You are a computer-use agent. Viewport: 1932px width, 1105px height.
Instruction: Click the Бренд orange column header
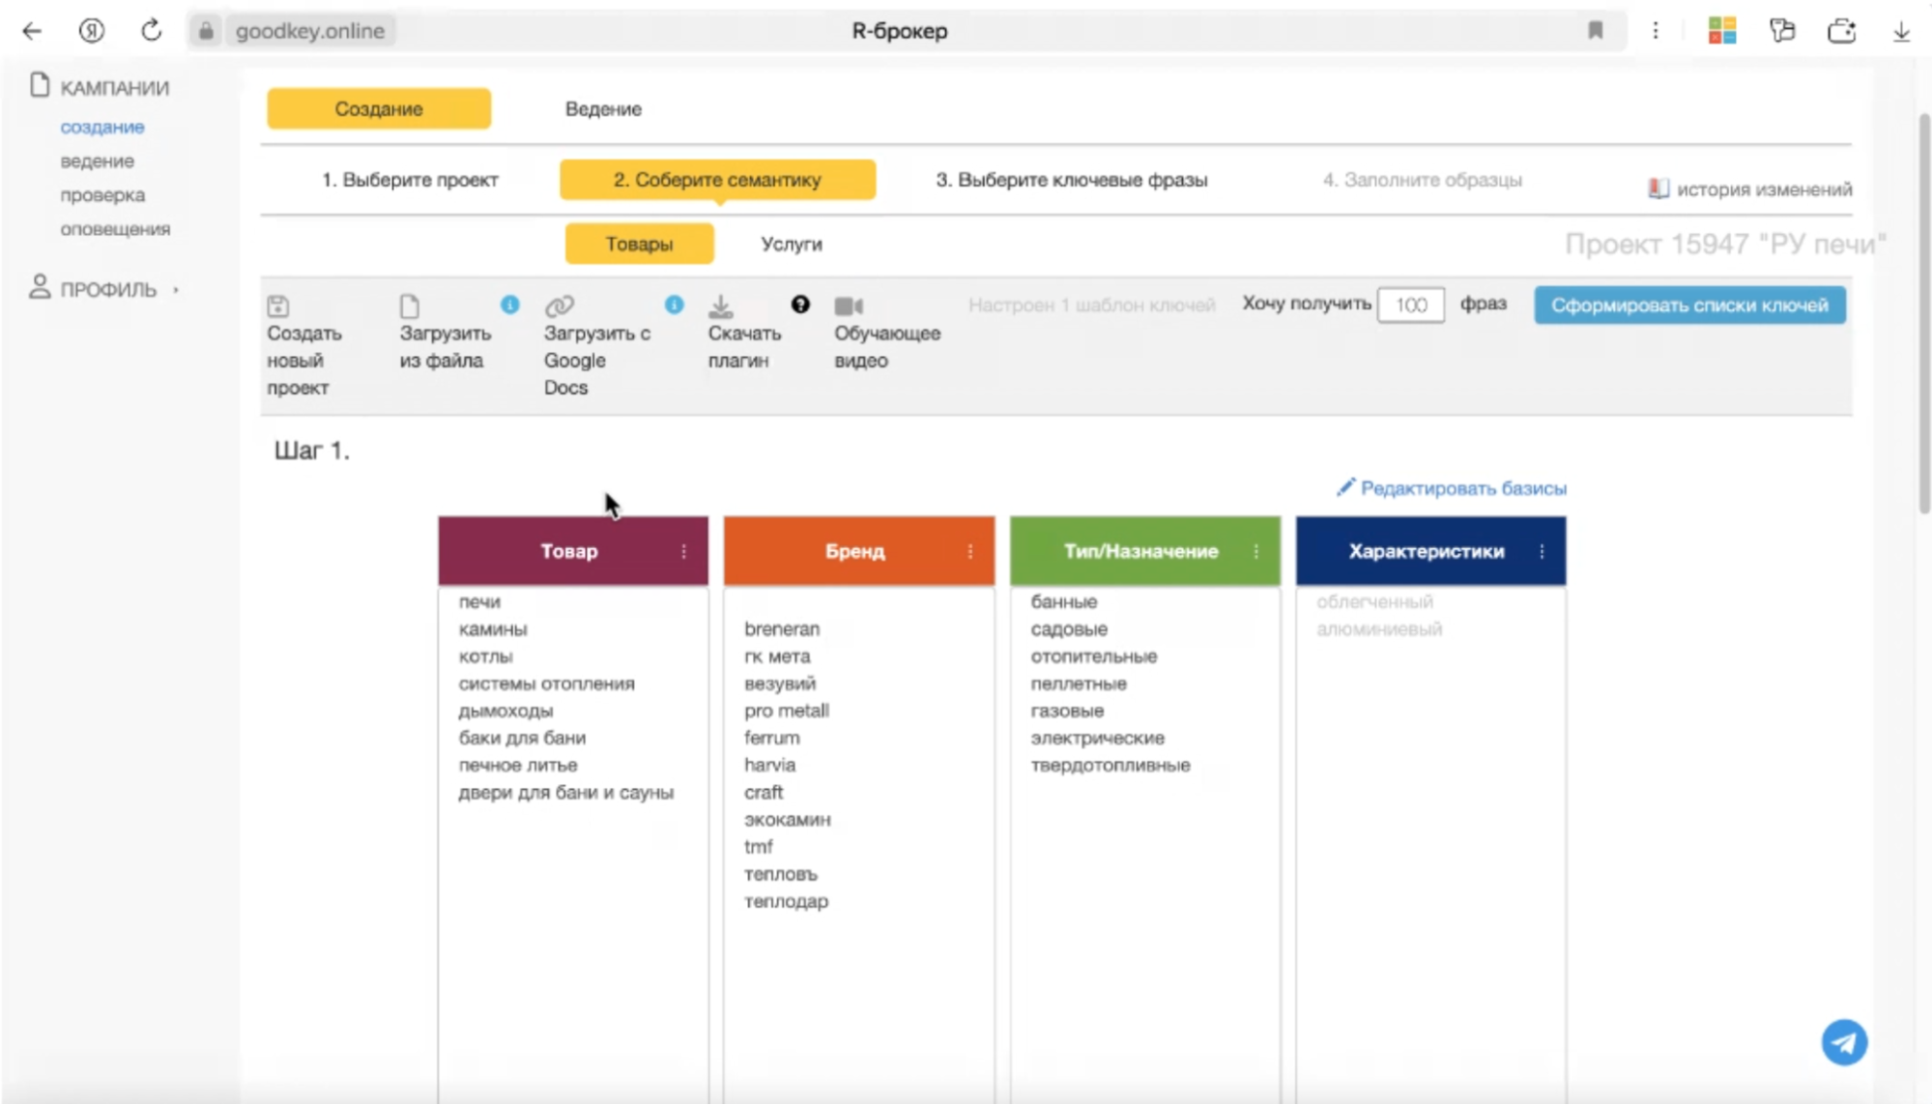[x=859, y=551]
